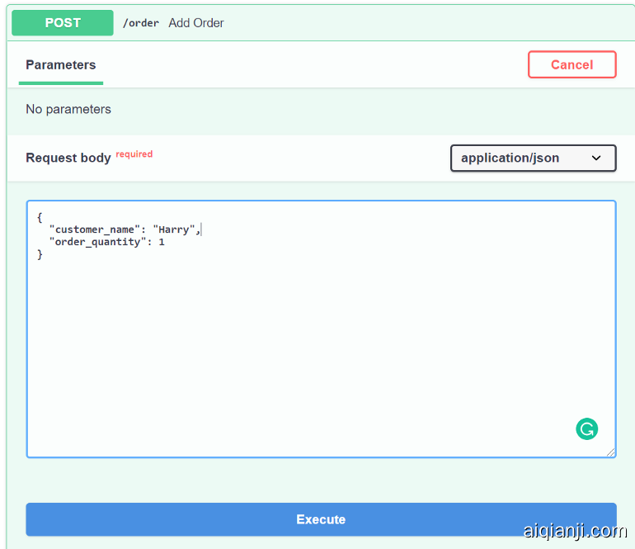Image resolution: width=635 pixels, height=549 pixels.
Task: Click the closing curly brace in JSON body
Action: [40, 254]
